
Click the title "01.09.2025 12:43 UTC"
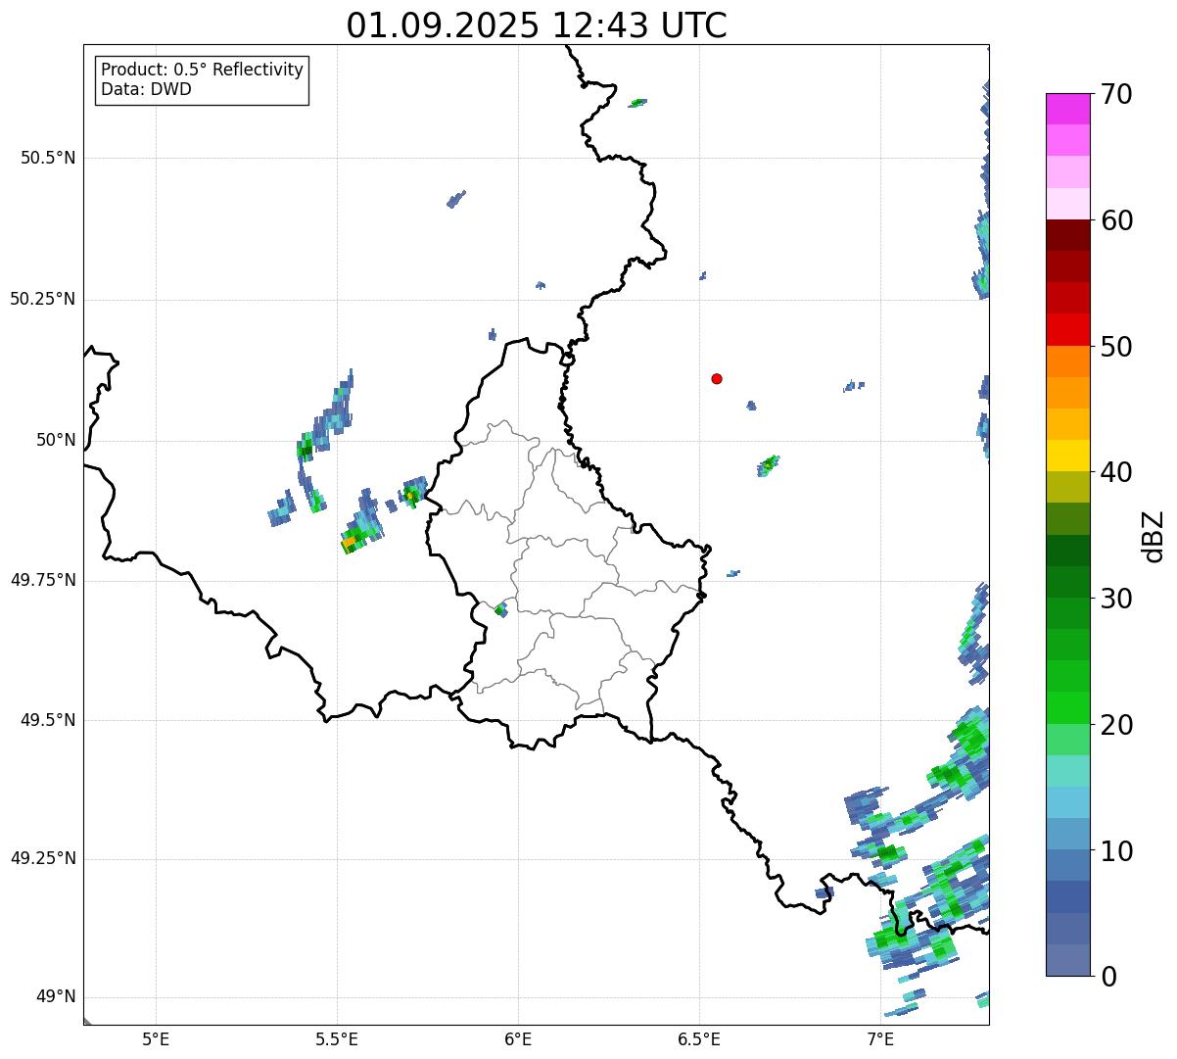537,25
